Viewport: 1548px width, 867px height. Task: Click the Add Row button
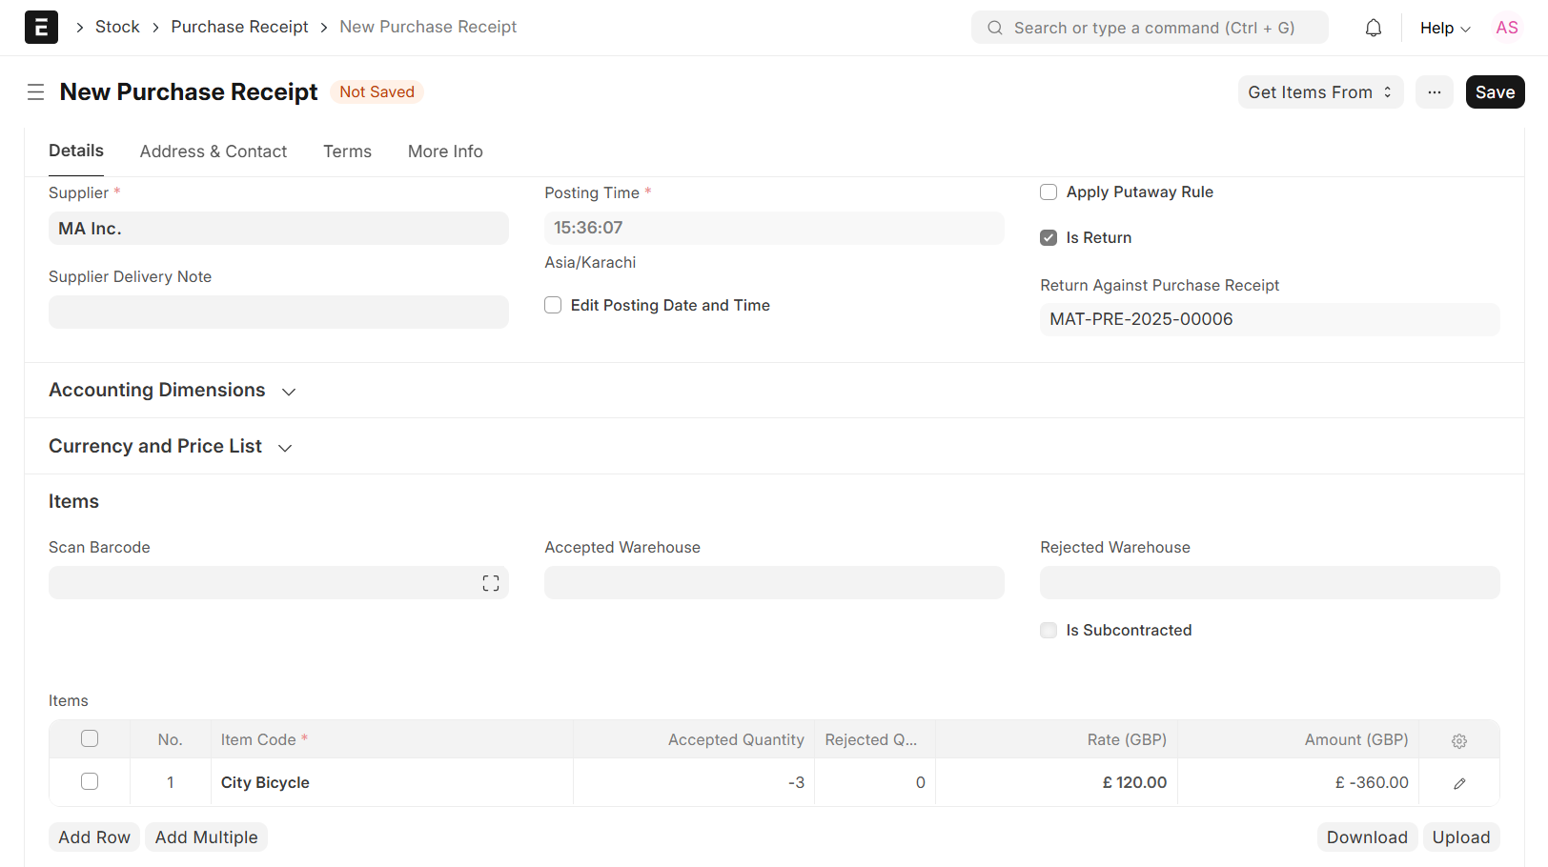93,837
